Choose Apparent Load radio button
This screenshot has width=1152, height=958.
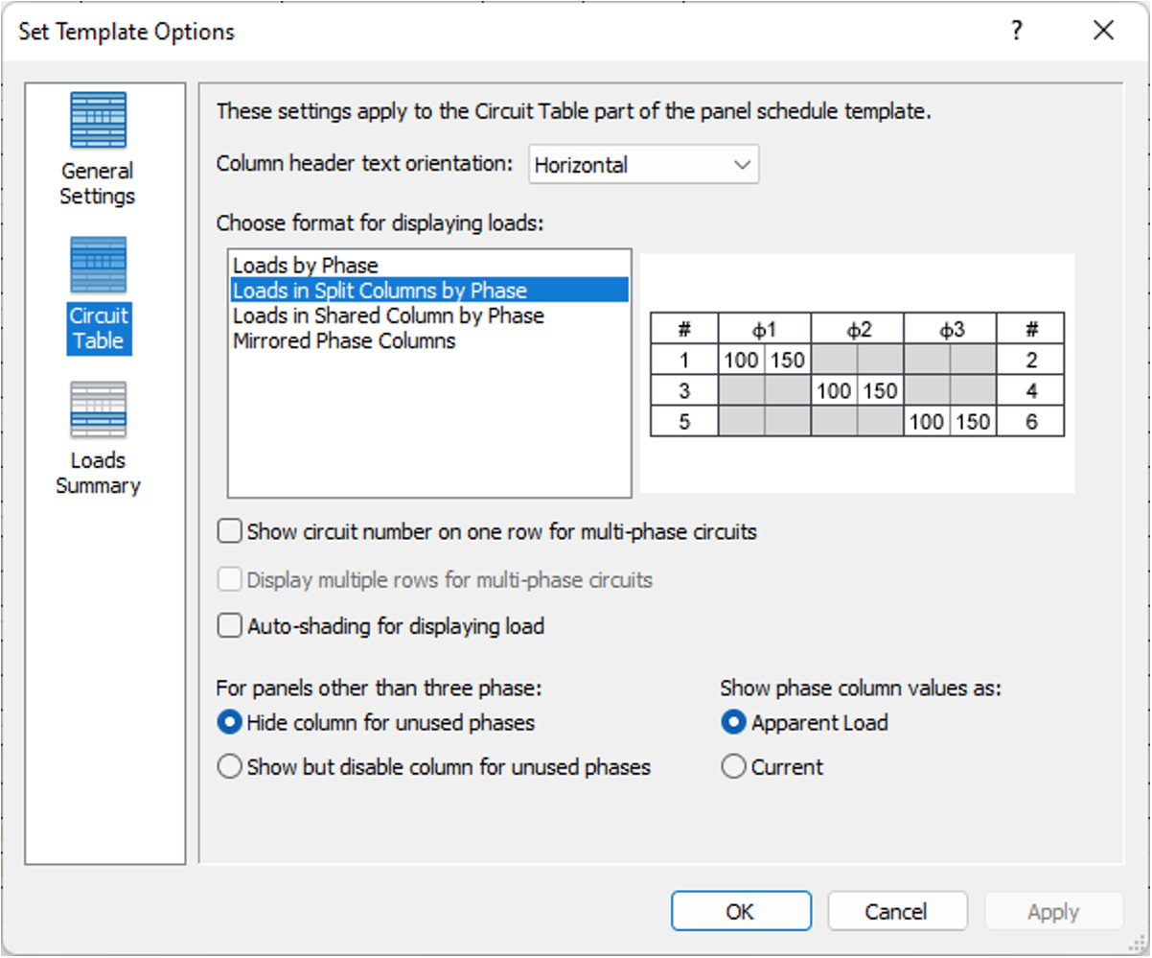733,722
